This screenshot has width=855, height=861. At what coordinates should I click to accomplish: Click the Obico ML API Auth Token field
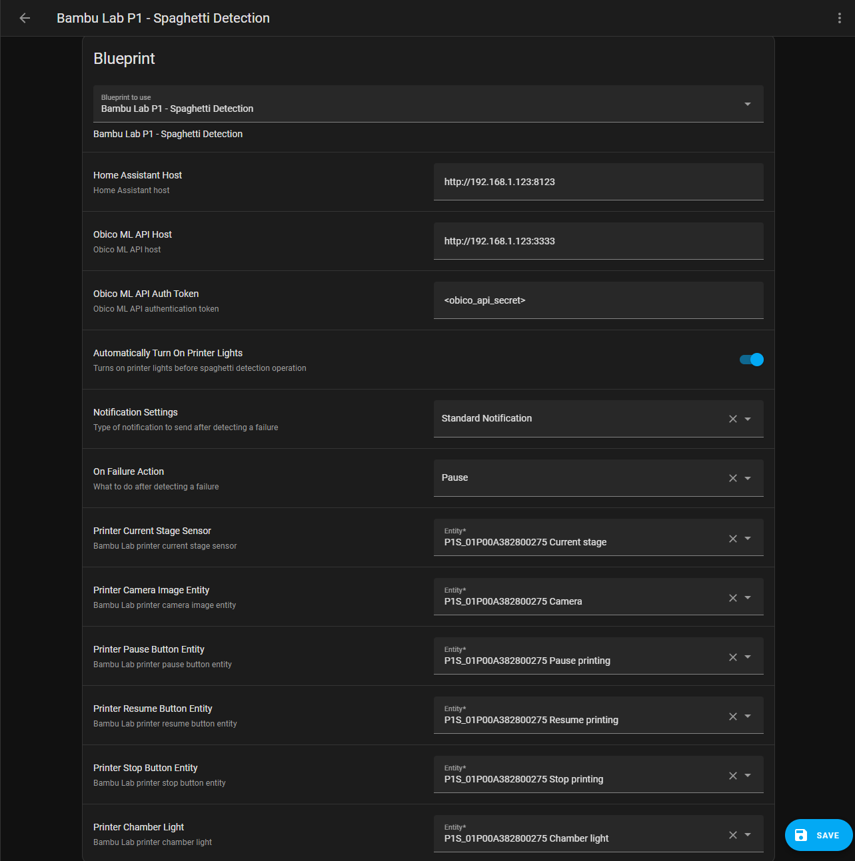click(x=598, y=300)
